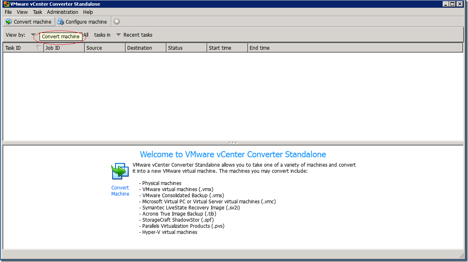The width and height of the screenshot is (468, 262).
Task: Click 'VMware virtual machines (.vmx)' entry
Action: (177, 189)
